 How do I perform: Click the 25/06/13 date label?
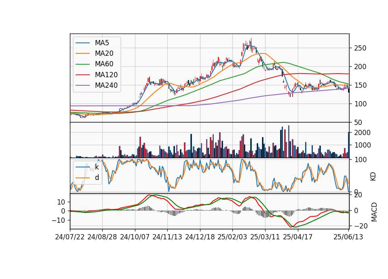coord(348,237)
